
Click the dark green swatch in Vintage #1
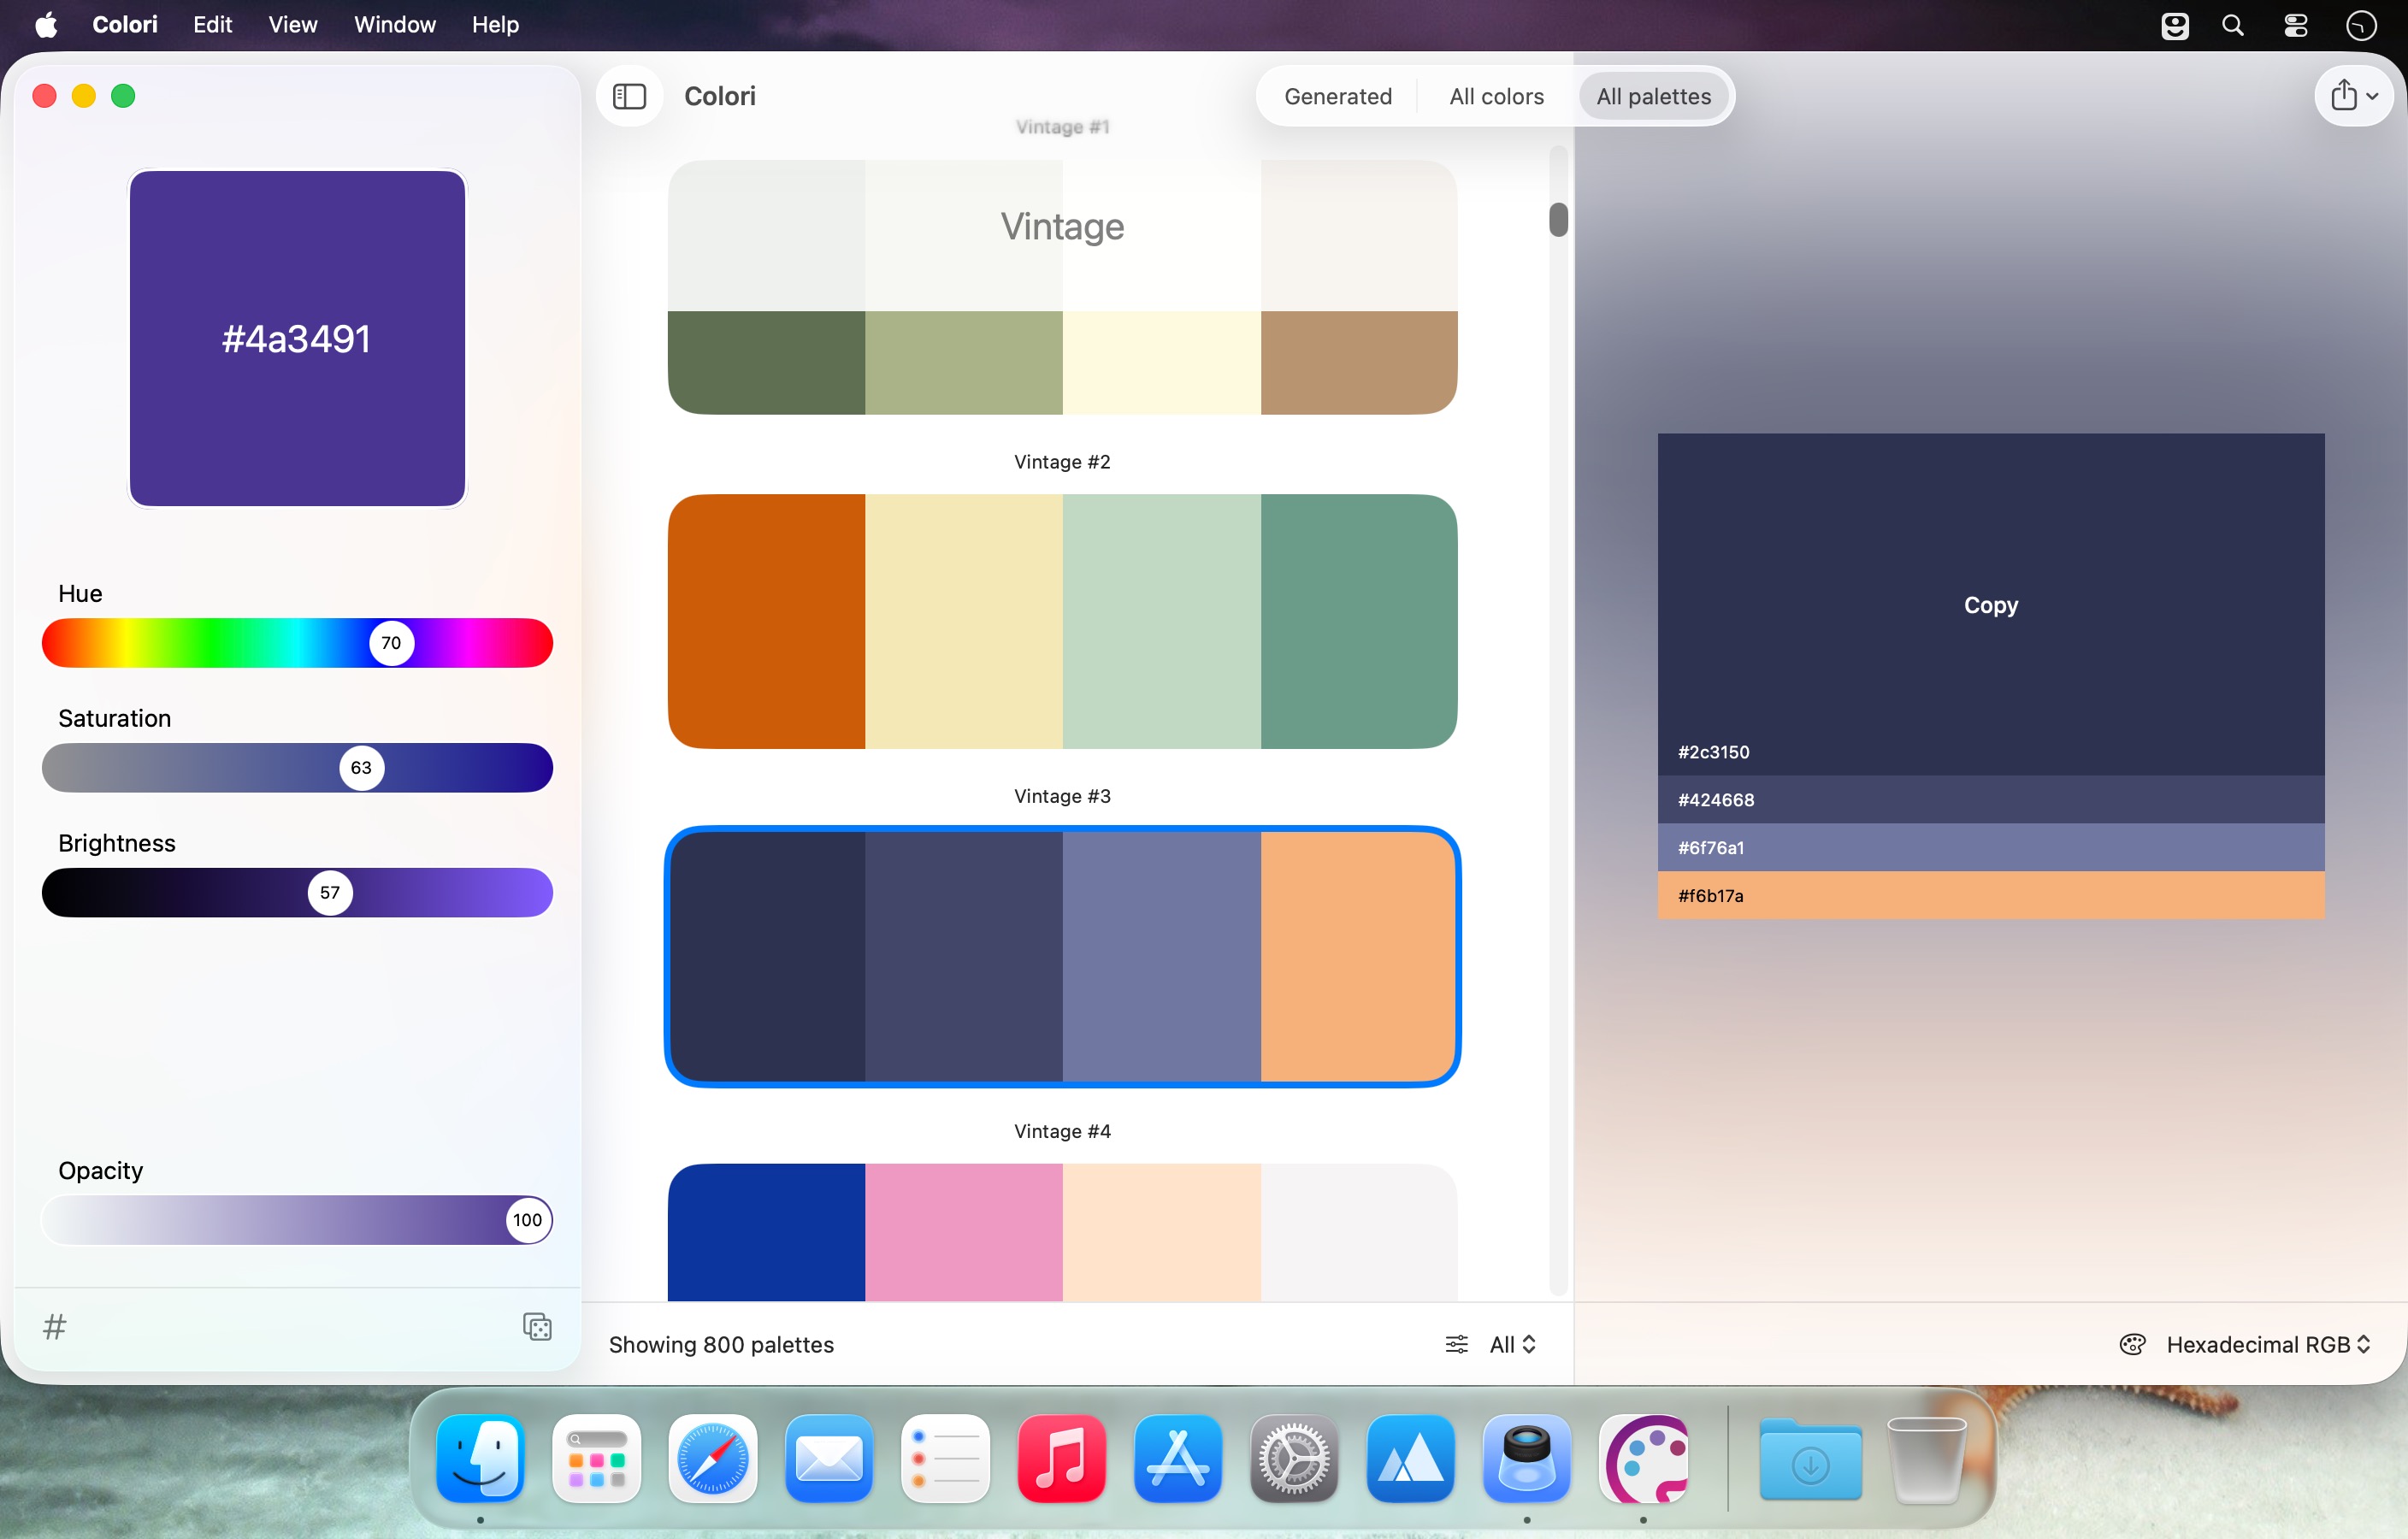[767, 362]
